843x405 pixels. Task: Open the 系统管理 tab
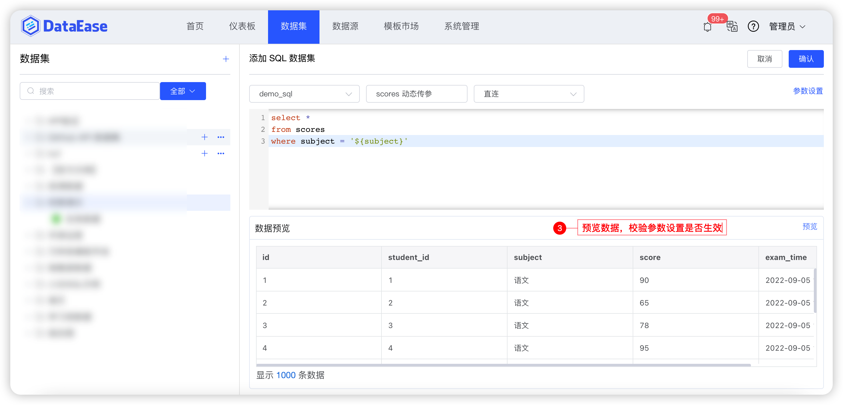click(462, 26)
